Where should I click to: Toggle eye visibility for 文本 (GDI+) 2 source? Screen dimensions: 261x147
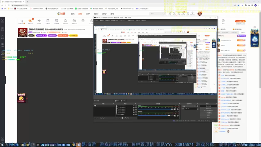coord(133,111)
